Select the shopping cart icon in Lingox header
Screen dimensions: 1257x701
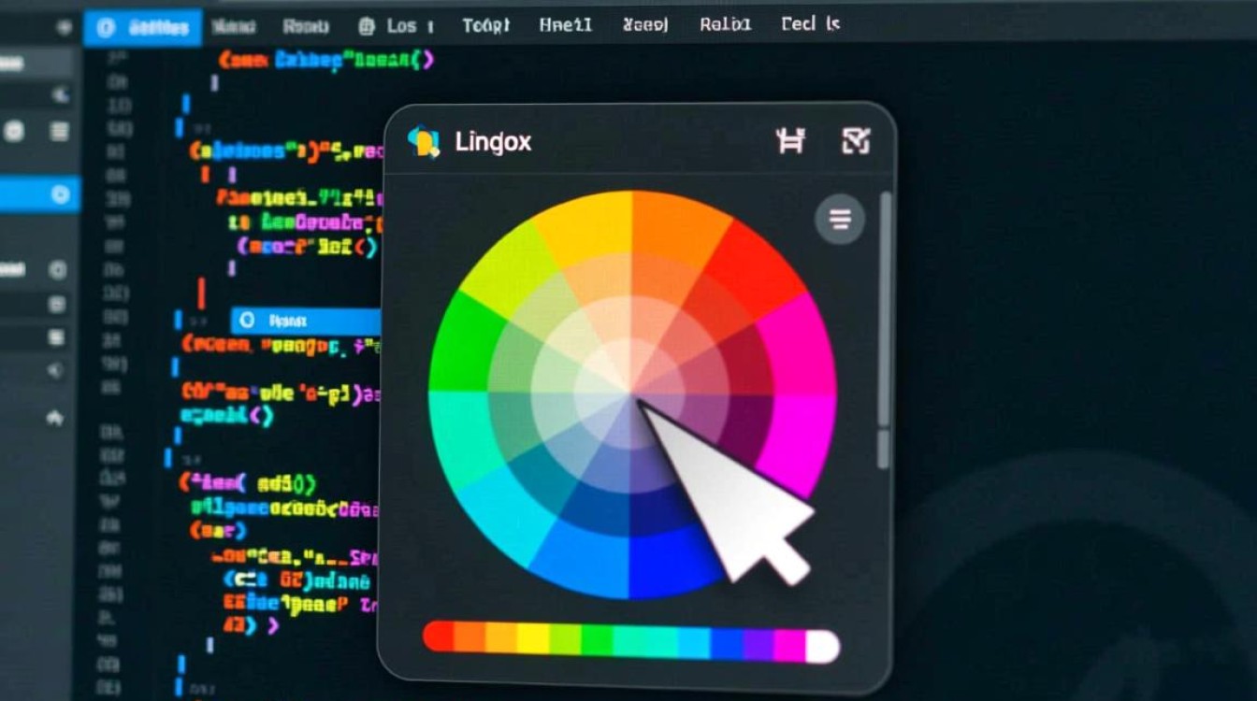[790, 140]
